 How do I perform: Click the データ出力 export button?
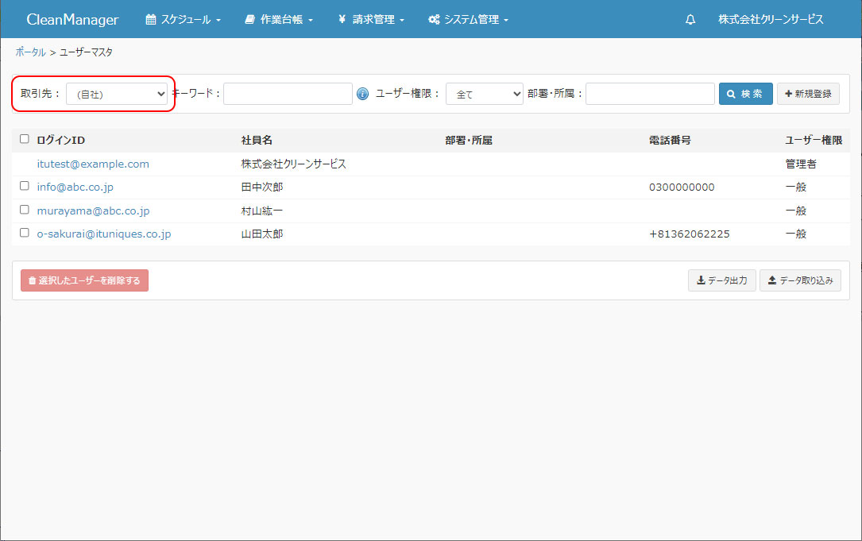pyautogui.click(x=721, y=280)
